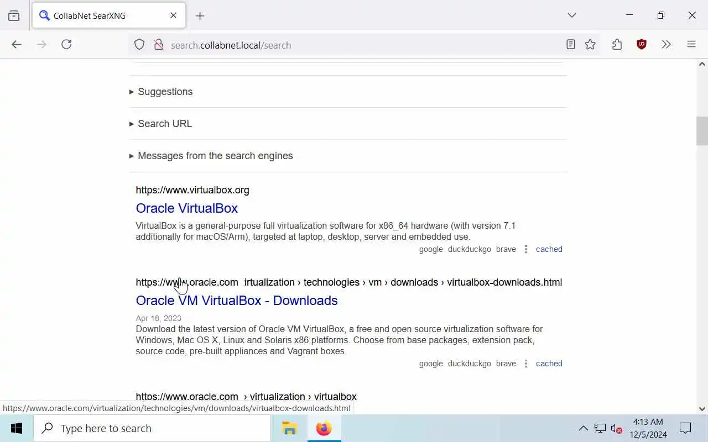Screen dimensions: 708x442
Task: Open Firefox View recent browsing icon
Action: (14, 15)
